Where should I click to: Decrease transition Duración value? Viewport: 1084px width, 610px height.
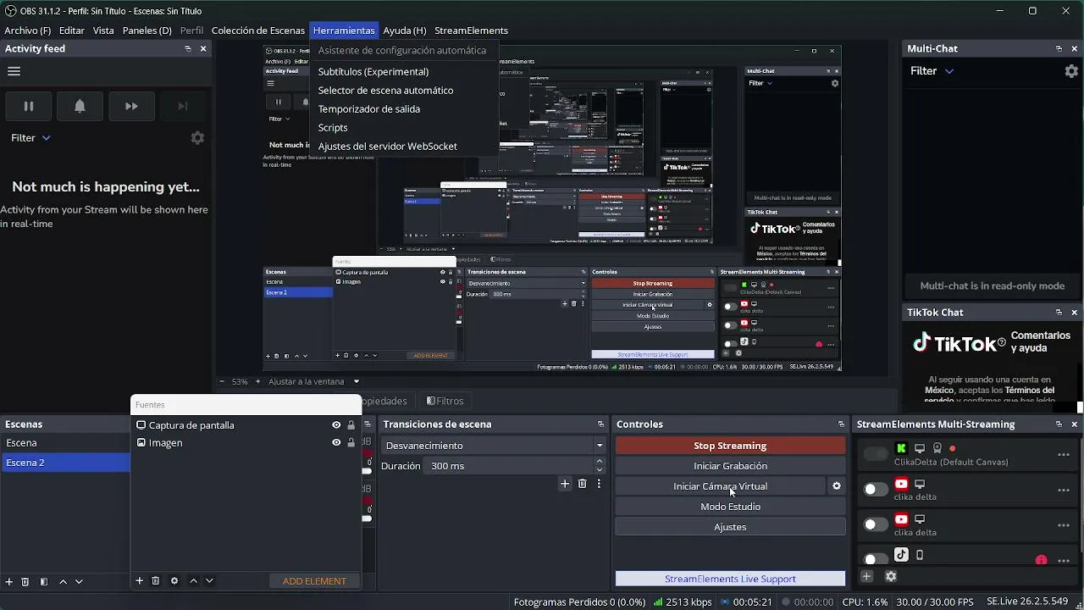point(600,470)
